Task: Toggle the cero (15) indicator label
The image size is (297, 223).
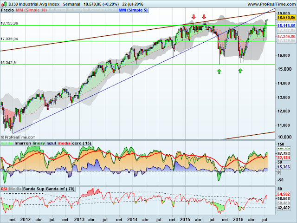Action: coord(82,143)
